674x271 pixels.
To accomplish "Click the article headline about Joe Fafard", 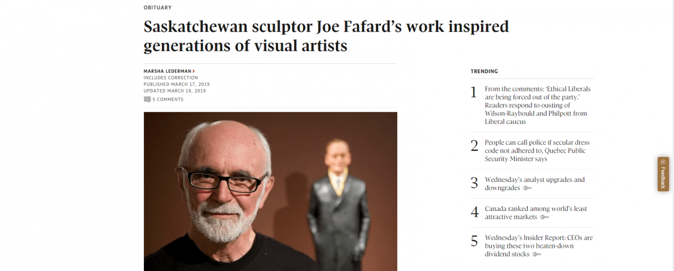I will click(326, 36).
